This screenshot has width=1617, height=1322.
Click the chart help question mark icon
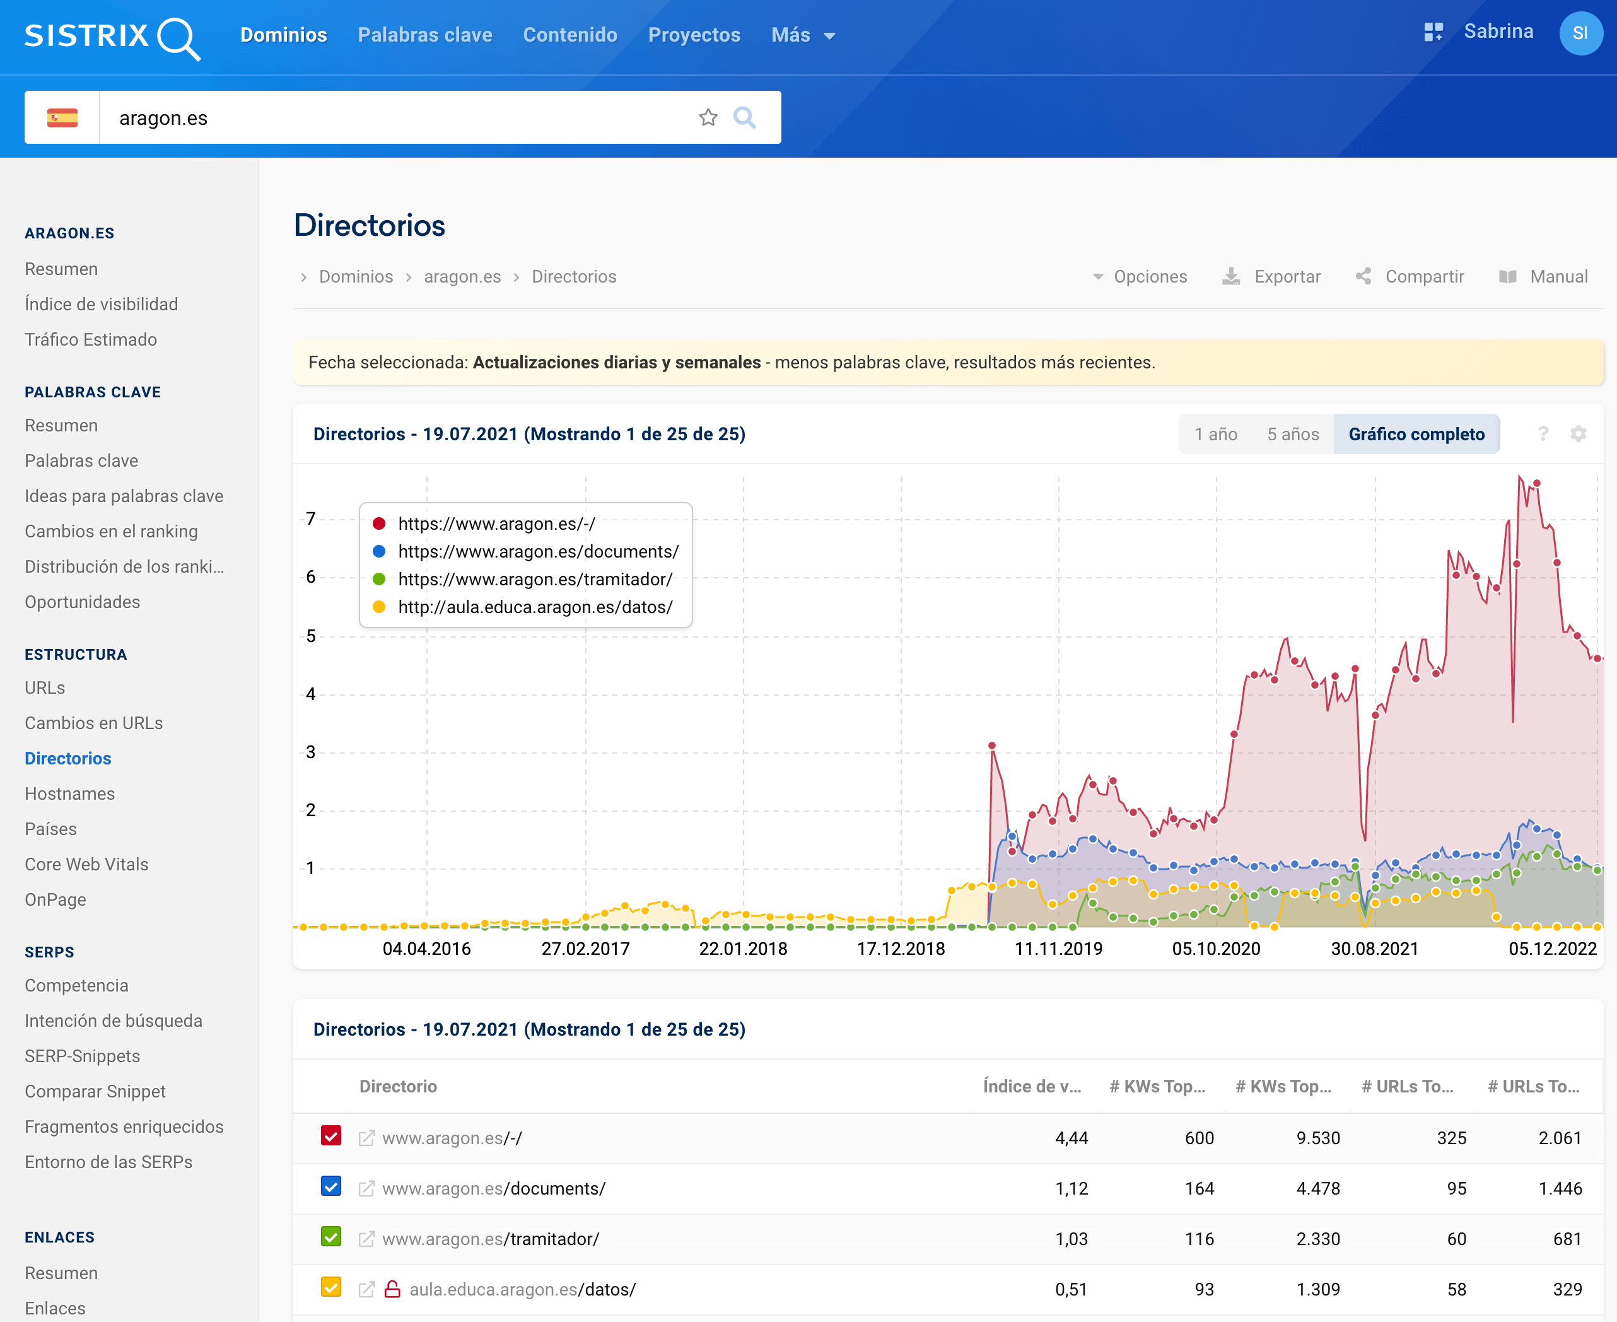1543,434
